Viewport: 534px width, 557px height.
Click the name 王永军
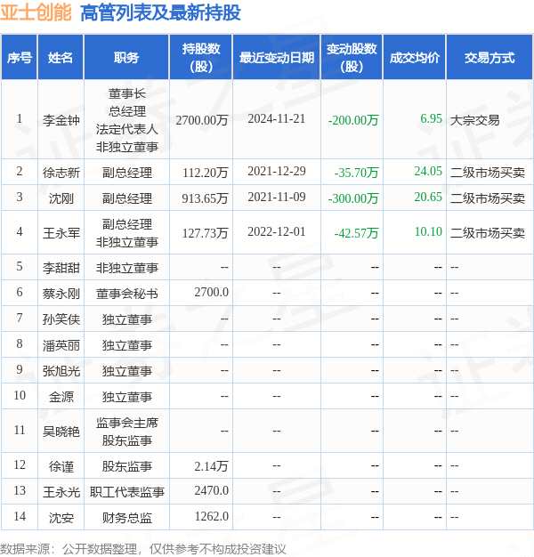click(x=61, y=233)
